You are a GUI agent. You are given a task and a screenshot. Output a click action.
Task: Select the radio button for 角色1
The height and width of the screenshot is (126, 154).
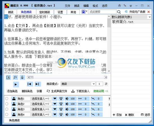pyautogui.click(x=7, y=99)
